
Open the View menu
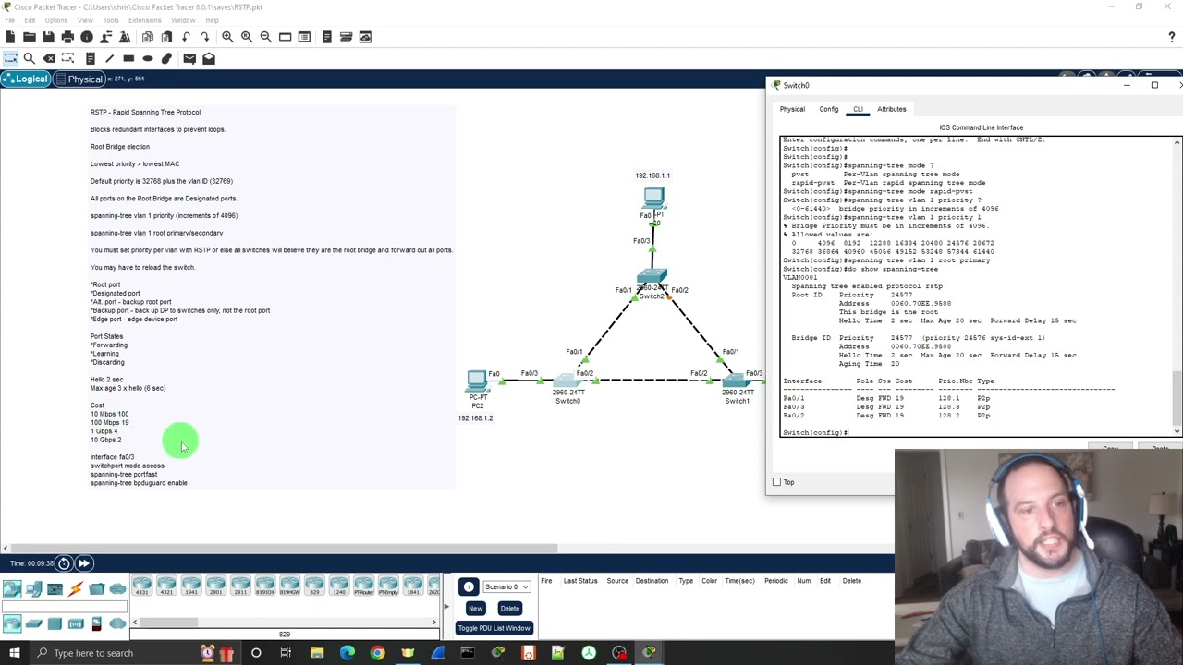(x=85, y=20)
